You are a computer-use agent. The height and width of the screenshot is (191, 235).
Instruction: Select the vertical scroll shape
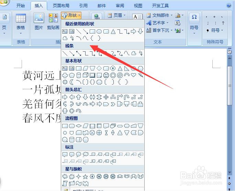click(x=65, y=183)
